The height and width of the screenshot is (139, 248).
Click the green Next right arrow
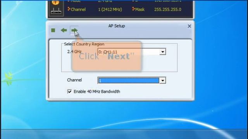(x=74, y=30)
